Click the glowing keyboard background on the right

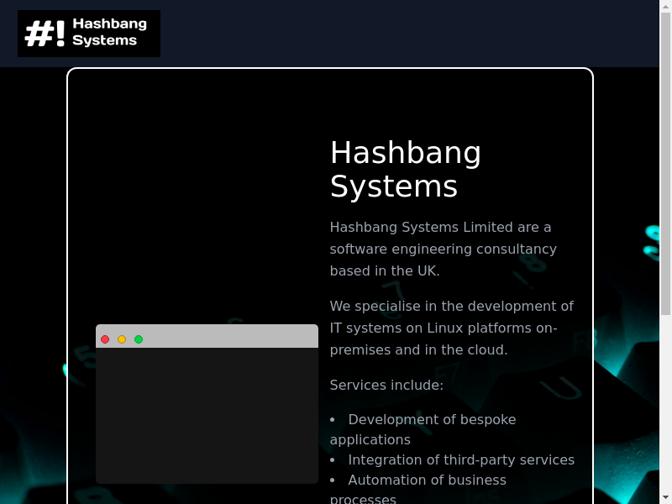pos(630,378)
